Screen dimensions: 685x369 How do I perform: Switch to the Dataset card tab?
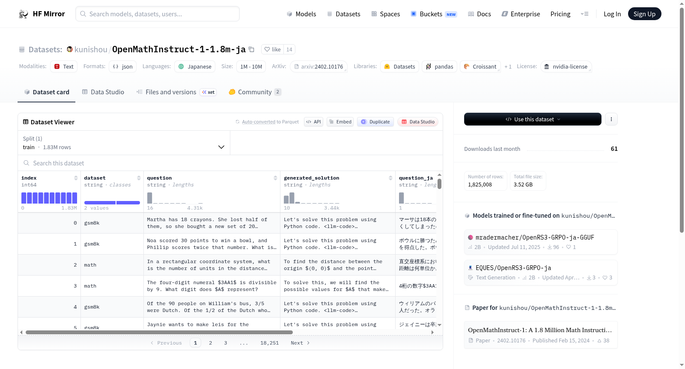pyautogui.click(x=47, y=92)
